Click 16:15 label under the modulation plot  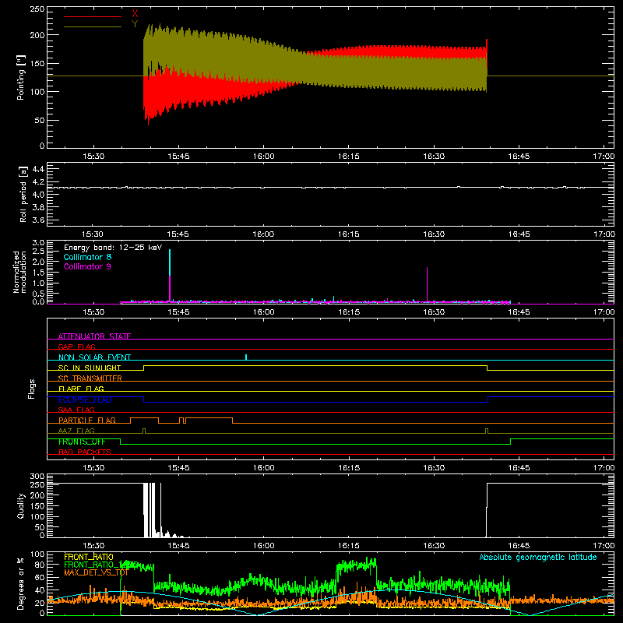point(348,312)
